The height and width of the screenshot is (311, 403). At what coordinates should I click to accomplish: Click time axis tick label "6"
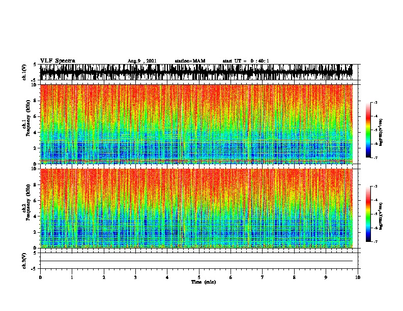(231, 277)
